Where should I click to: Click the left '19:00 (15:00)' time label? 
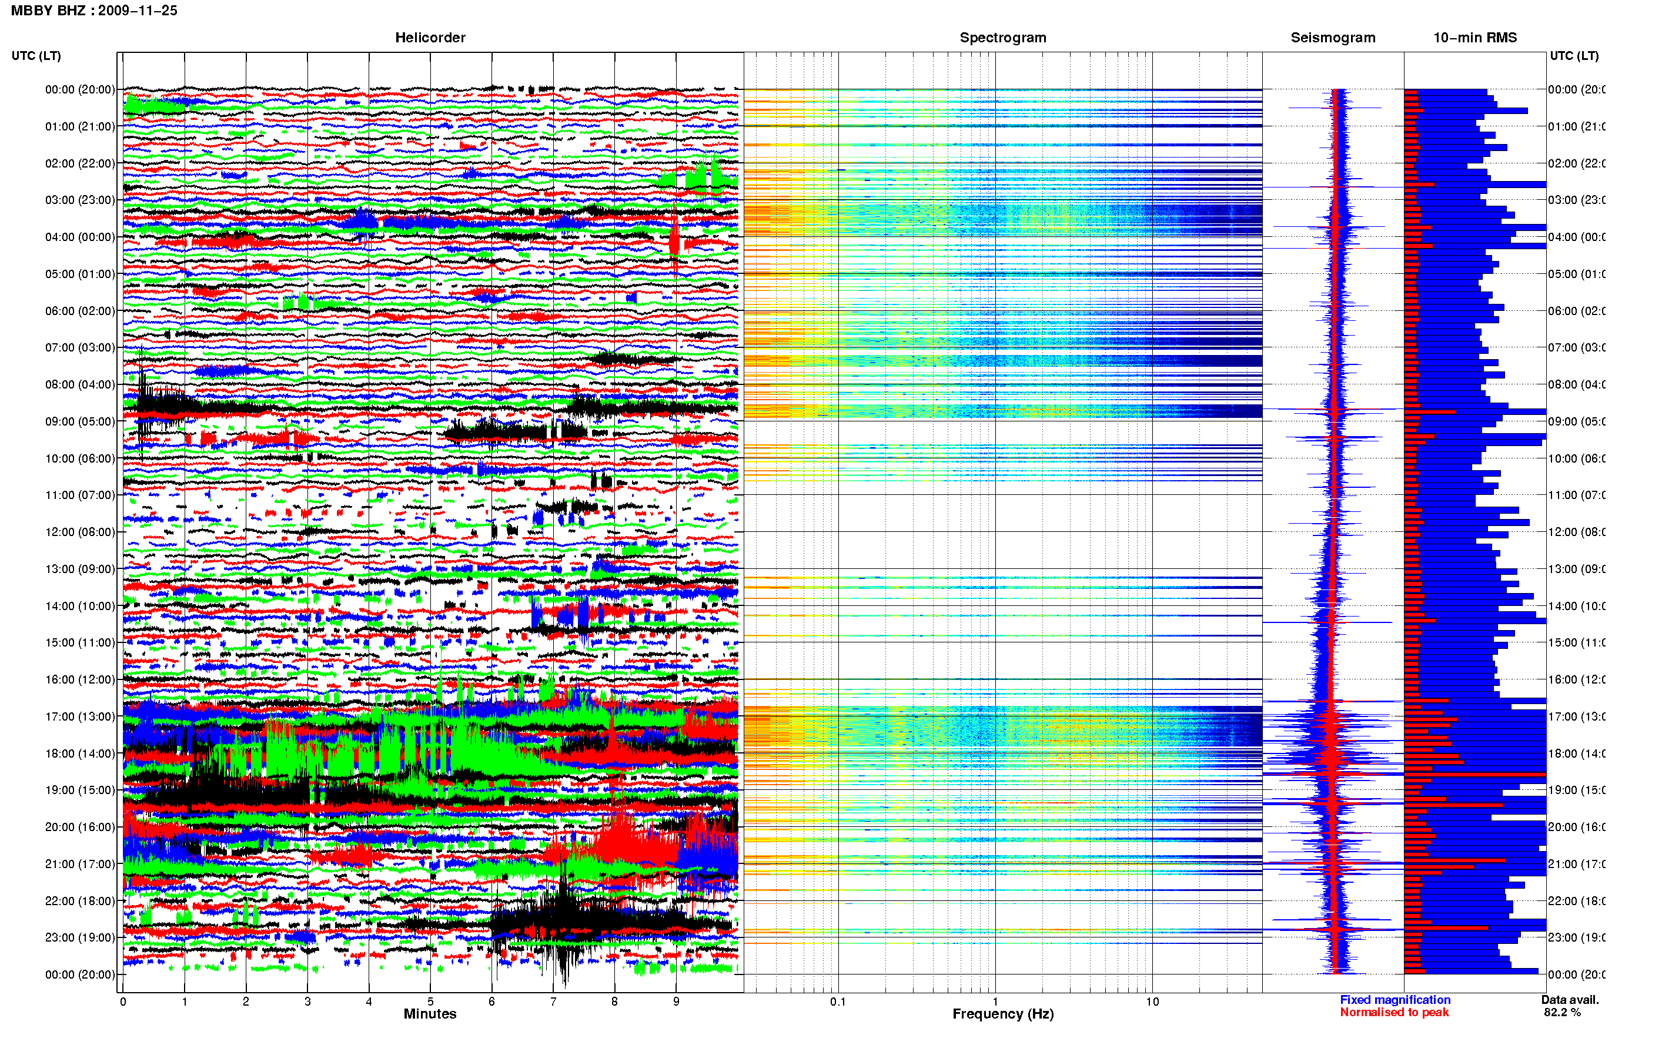(x=80, y=790)
